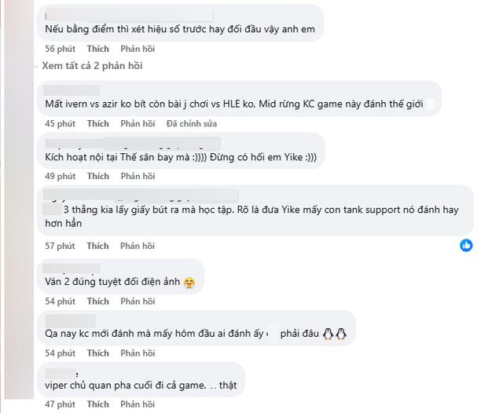Click the hugging face emoji in comment

point(189,283)
